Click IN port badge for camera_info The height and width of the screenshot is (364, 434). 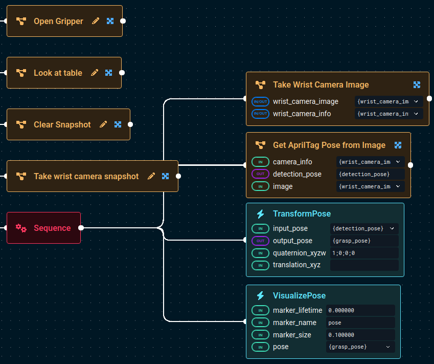point(261,162)
